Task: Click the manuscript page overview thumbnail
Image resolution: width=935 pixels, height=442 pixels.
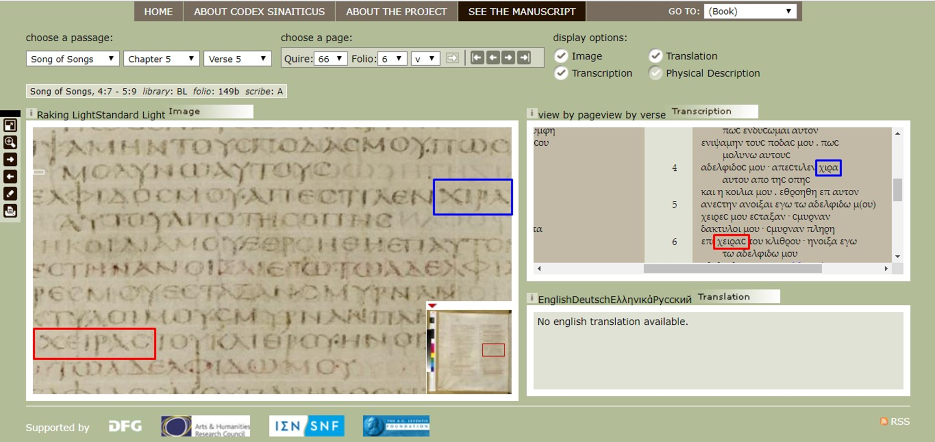Action: (x=469, y=351)
